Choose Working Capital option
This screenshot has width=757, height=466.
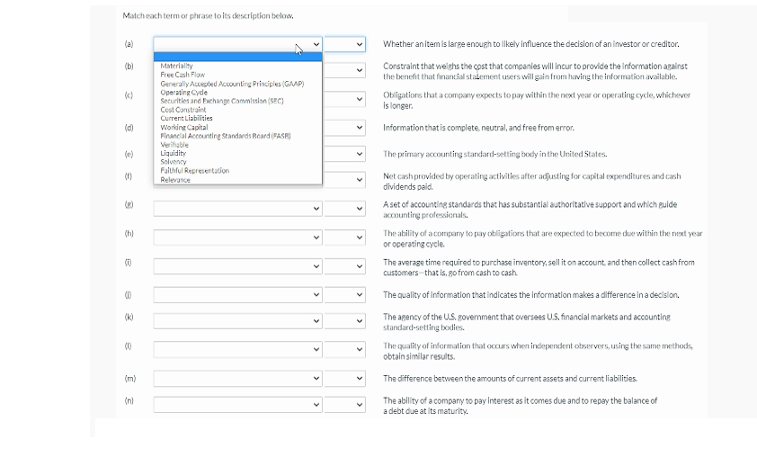[237, 127]
